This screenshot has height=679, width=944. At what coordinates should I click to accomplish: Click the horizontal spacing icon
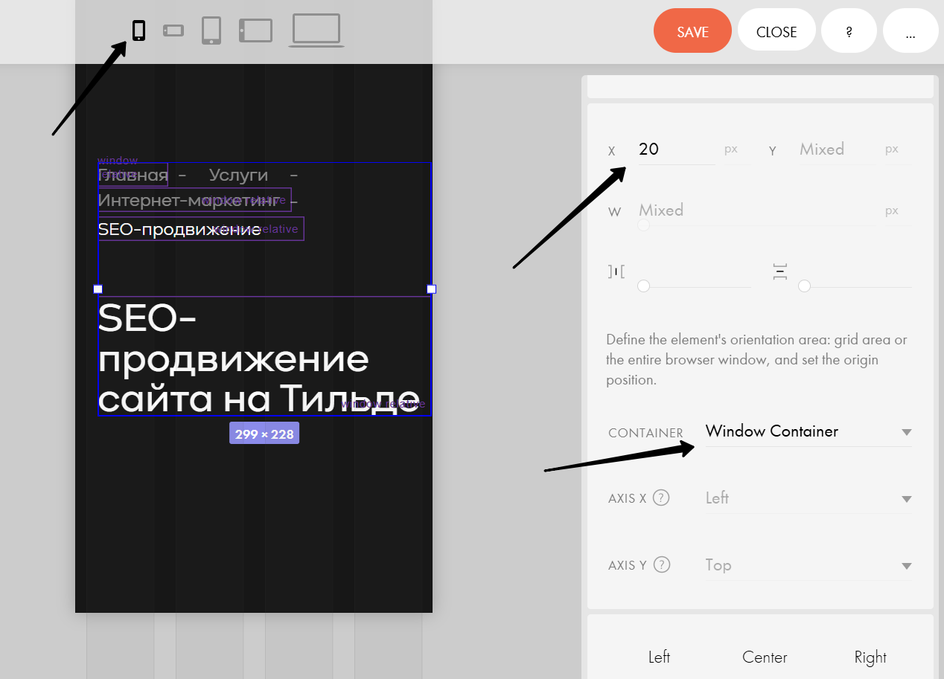pyautogui.click(x=616, y=272)
